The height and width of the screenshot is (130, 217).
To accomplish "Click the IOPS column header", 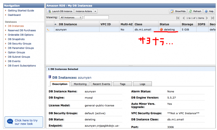I will pos(202,24).
